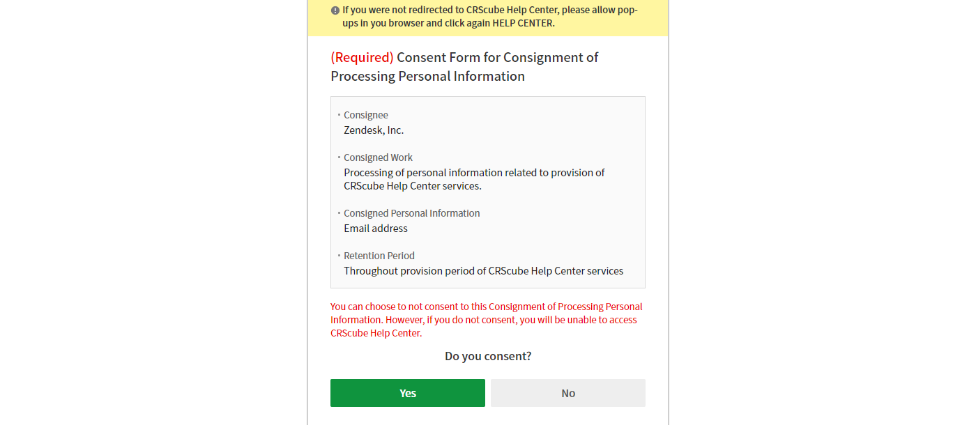Click bullet before Consigned Work label
The image size is (976, 425).
(x=339, y=157)
